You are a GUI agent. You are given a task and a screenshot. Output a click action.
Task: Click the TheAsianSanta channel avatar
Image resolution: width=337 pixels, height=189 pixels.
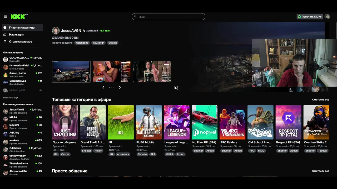click(6, 165)
